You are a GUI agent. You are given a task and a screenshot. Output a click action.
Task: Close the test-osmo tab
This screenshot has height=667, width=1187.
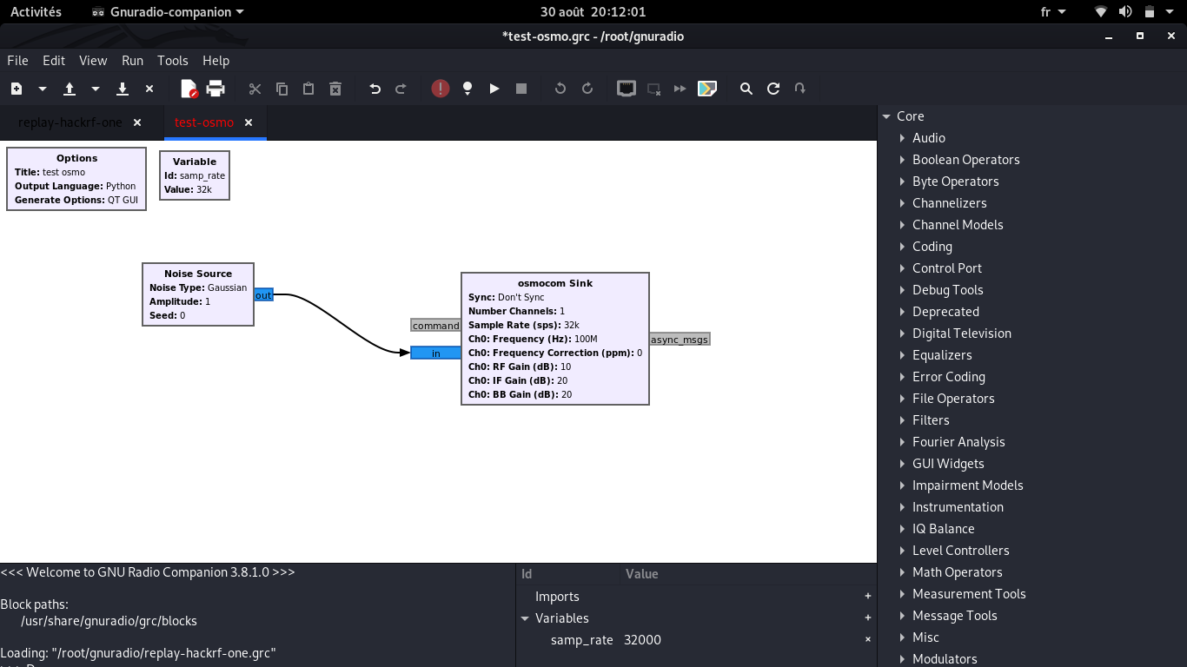[249, 122]
